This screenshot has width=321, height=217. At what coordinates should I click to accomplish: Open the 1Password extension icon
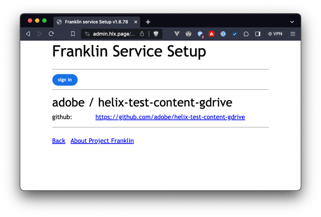pyautogui.click(x=223, y=34)
